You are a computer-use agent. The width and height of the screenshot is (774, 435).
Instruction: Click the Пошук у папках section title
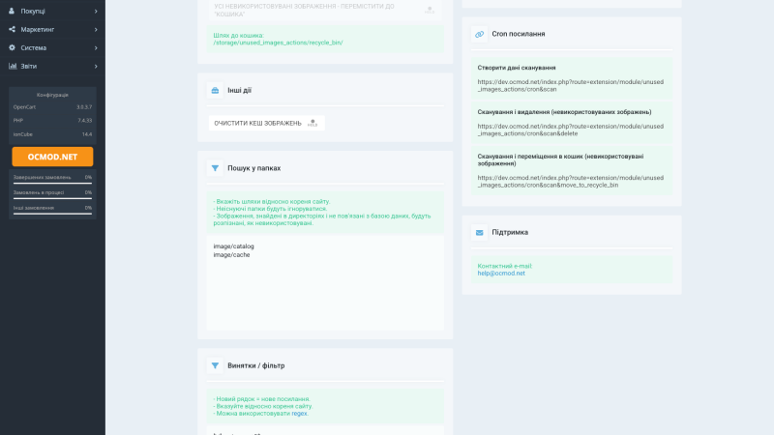coord(253,168)
